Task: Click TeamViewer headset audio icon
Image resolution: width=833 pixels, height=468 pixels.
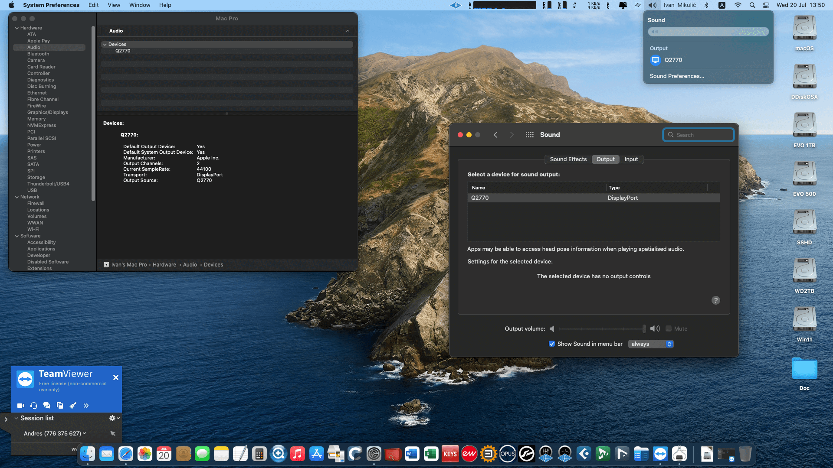Action: click(34, 406)
